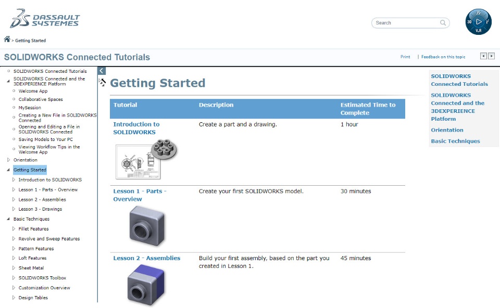Select Design Tables tree item
The width and height of the screenshot is (500, 308).
tap(33, 298)
